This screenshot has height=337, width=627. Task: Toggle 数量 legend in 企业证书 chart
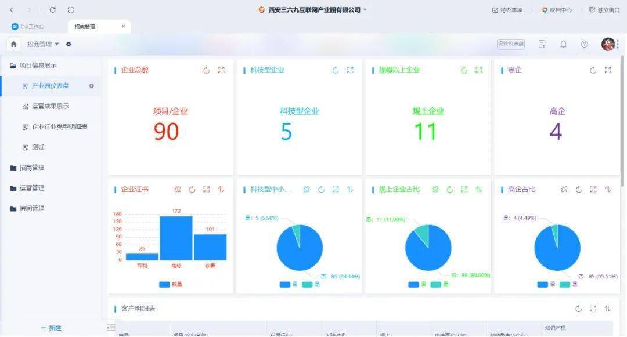click(x=171, y=284)
